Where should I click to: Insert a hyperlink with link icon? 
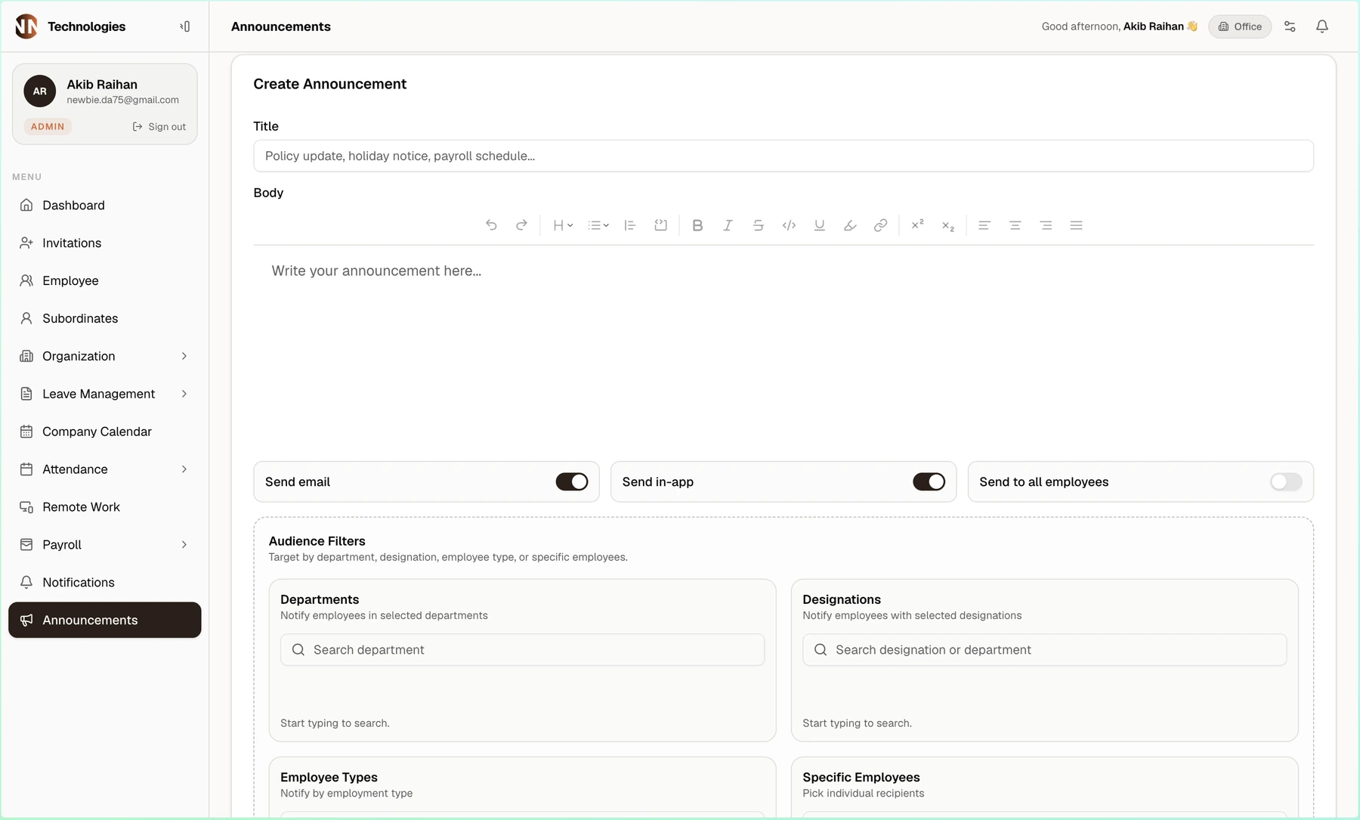pyautogui.click(x=880, y=225)
